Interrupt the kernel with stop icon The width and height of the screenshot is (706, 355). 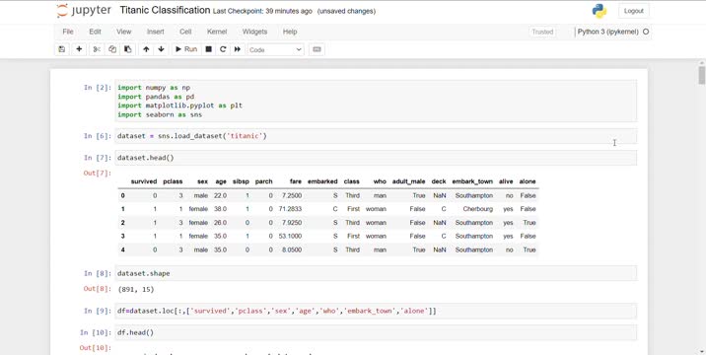point(208,49)
